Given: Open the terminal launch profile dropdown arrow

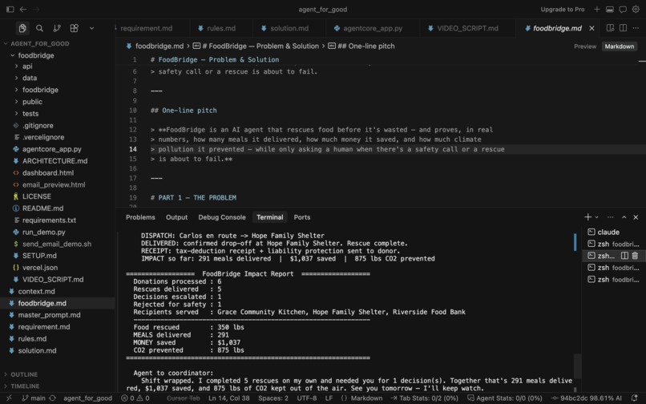Looking at the screenshot, I should [596, 217].
